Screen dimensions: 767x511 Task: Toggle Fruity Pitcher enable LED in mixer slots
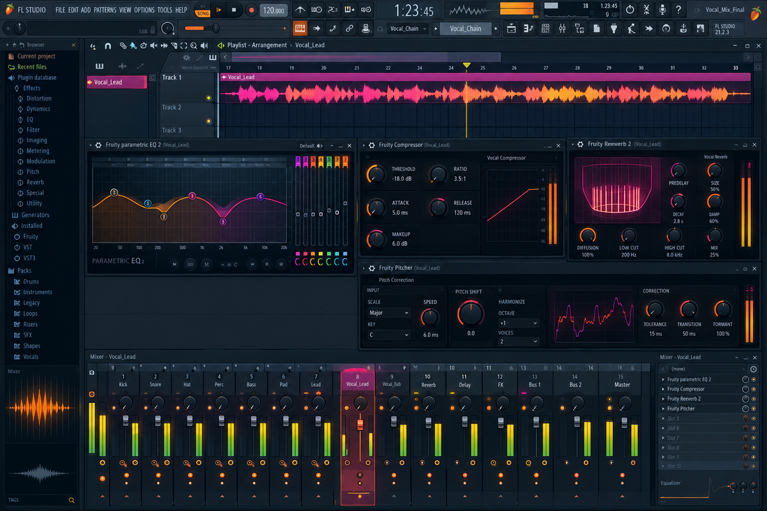753,409
